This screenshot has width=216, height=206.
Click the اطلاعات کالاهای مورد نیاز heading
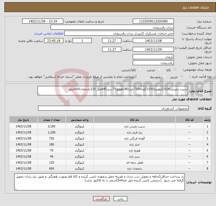click(x=192, y=99)
